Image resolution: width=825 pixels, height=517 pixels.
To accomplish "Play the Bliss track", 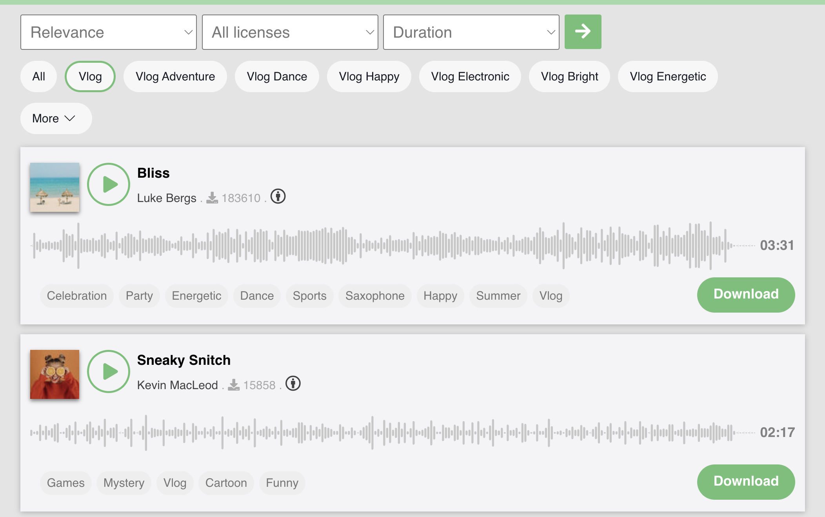I will 109,184.
